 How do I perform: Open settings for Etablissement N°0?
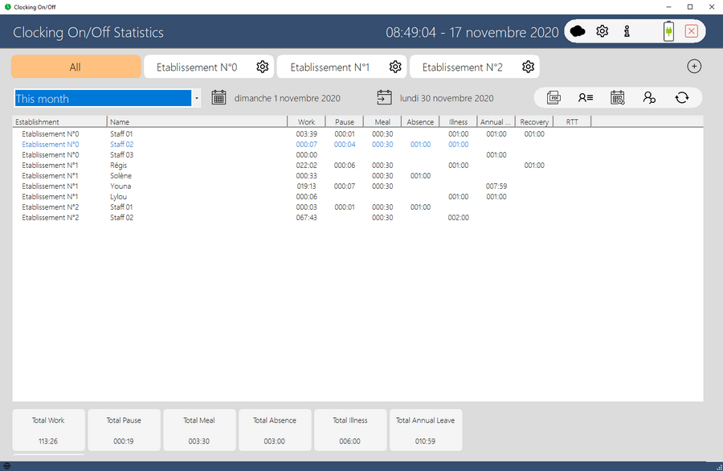pos(262,67)
